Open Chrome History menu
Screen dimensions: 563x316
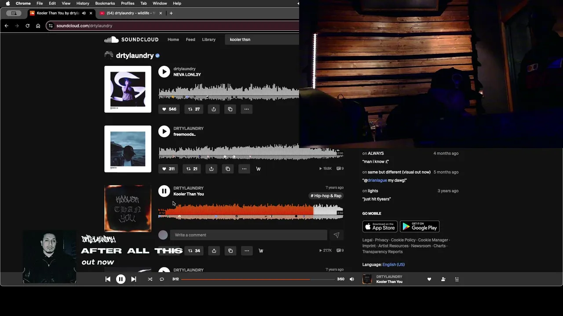(83, 3)
